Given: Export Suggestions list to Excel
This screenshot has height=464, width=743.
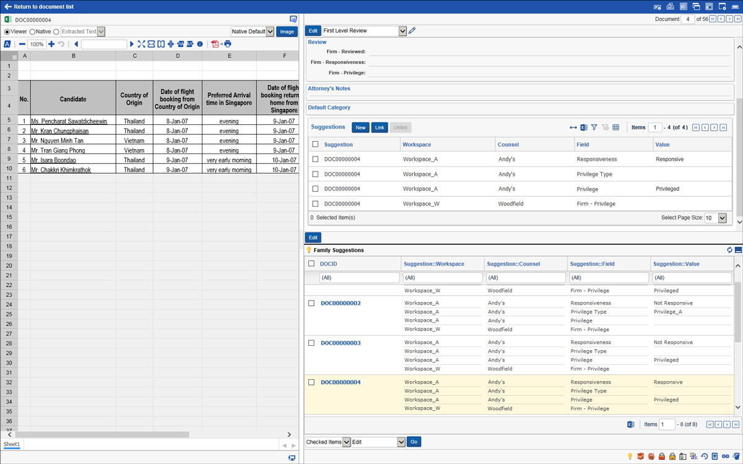Looking at the screenshot, I should point(583,127).
